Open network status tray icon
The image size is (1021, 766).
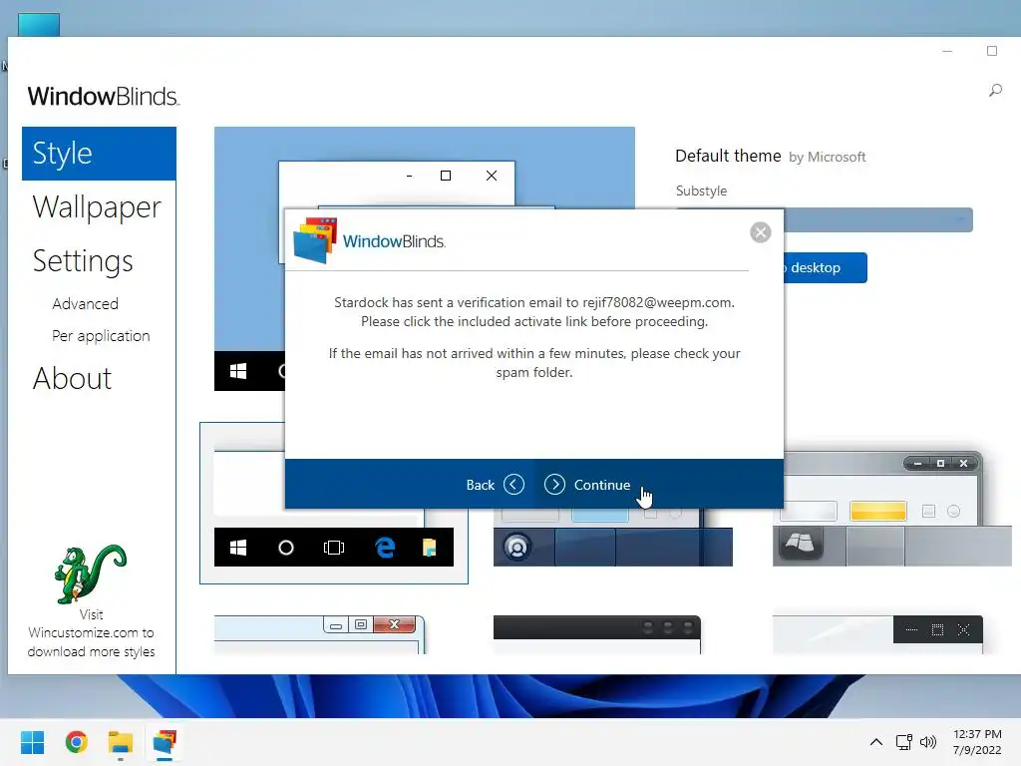(903, 742)
